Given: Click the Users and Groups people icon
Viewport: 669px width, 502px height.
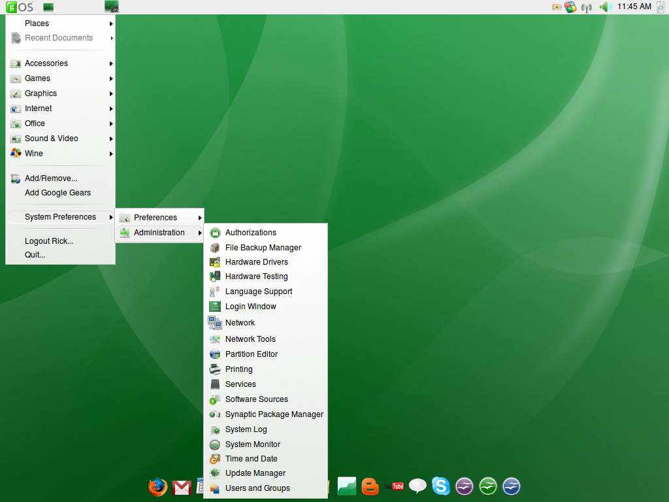Looking at the screenshot, I should pyautogui.click(x=215, y=488).
